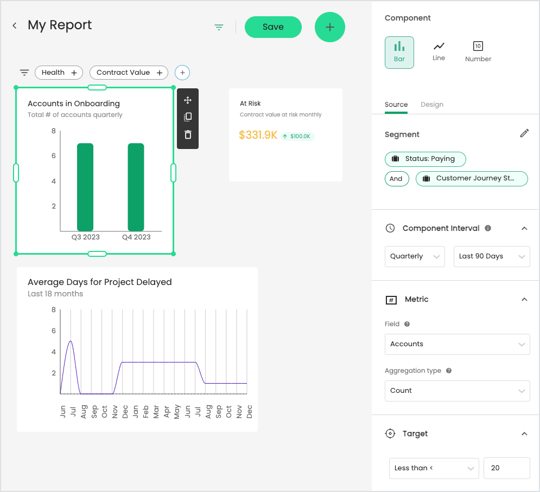
Task: Choose the Number component type
Action: [x=478, y=52]
